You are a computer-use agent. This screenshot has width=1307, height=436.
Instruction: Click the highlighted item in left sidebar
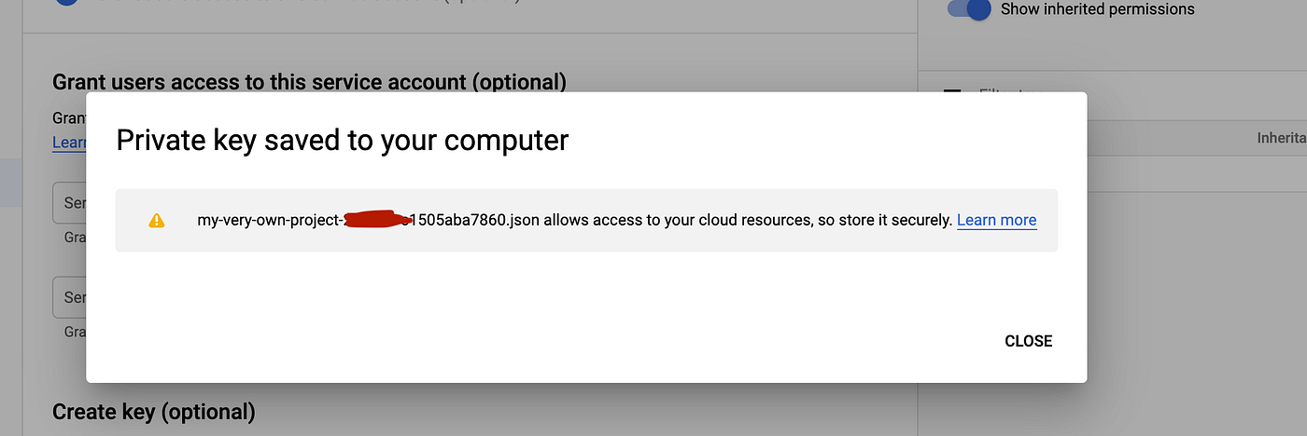[10, 182]
